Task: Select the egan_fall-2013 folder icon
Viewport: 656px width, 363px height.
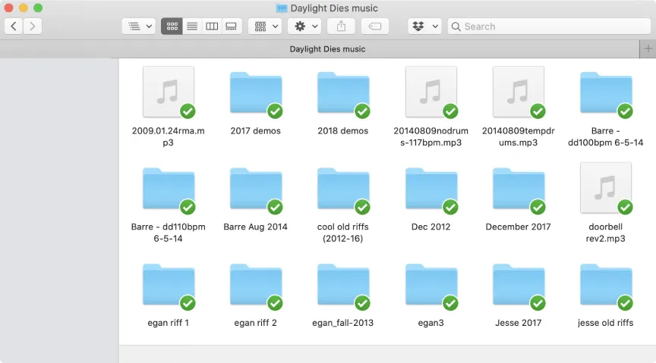Action: pos(343,285)
